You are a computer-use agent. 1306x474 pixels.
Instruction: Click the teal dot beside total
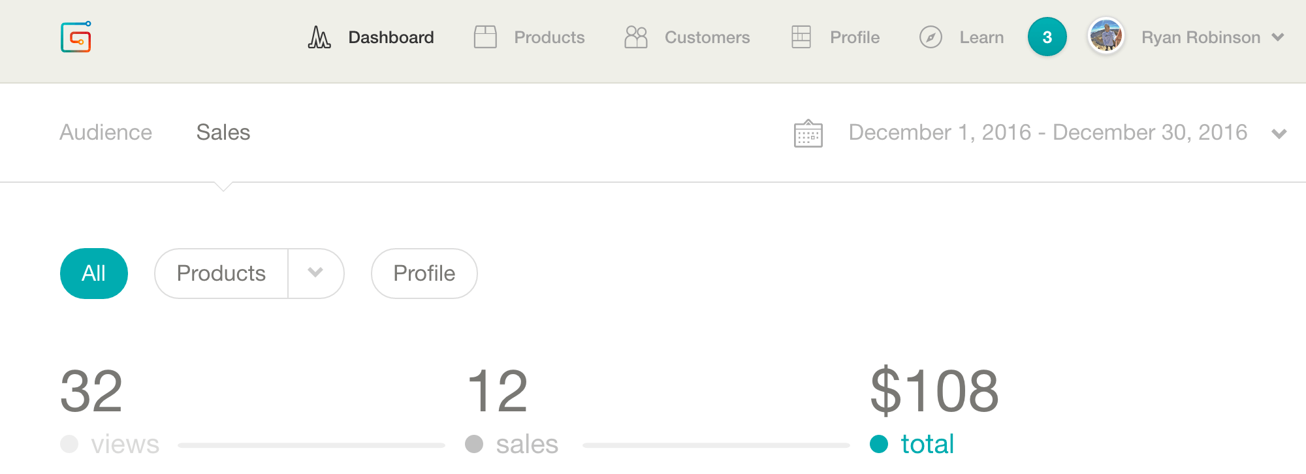click(879, 444)
